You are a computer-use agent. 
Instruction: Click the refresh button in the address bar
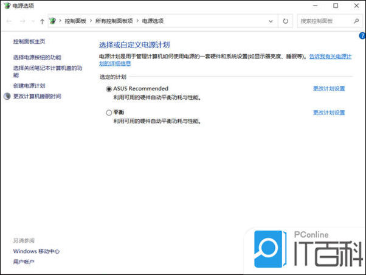coord(285,21)
